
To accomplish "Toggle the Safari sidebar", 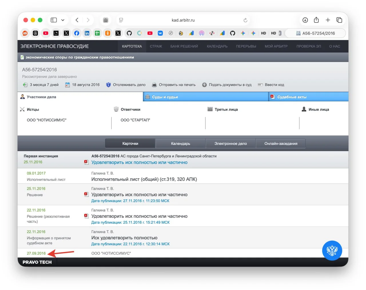I will tap(54, 20).
